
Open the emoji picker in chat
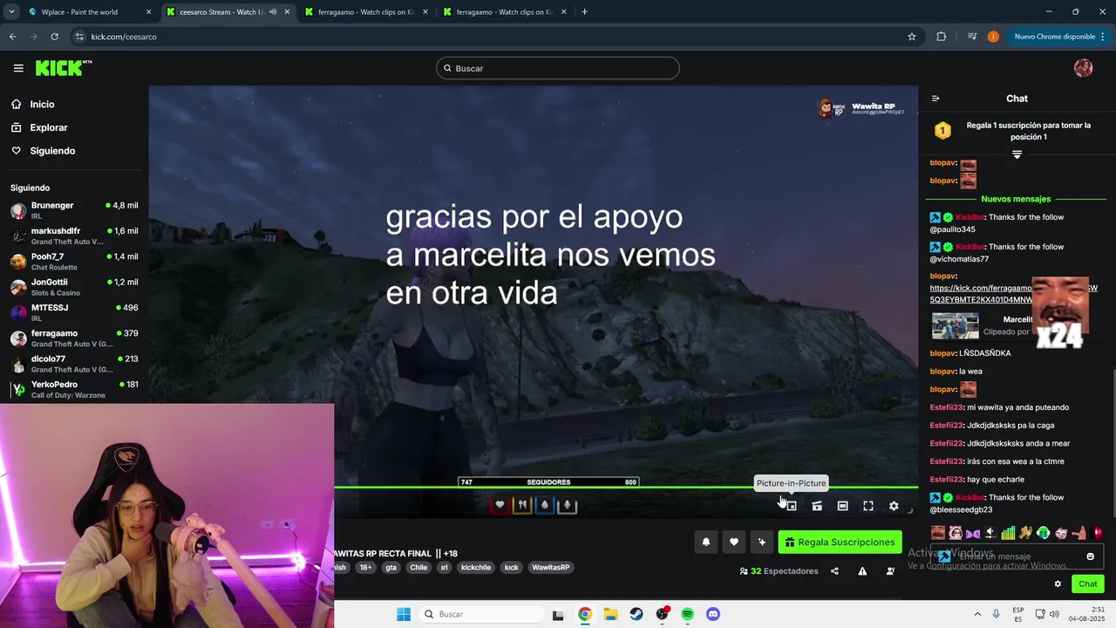coord(1090,556)
